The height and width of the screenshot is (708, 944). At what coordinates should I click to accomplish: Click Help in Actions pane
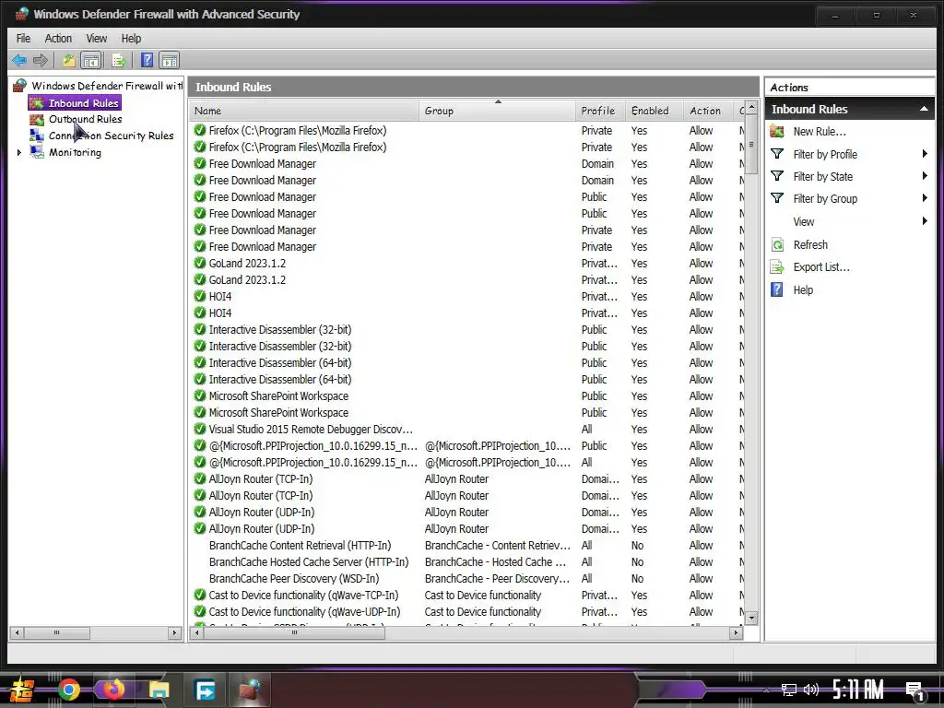click(x=803, y=289)
